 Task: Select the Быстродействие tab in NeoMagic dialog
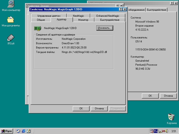coord(109,20)
